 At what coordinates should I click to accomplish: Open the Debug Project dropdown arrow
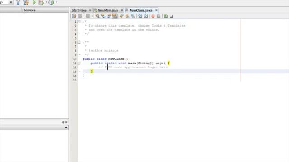[46, 2]
